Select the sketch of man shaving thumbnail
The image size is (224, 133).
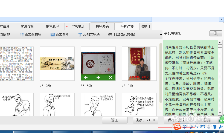[x=57, y=105]
